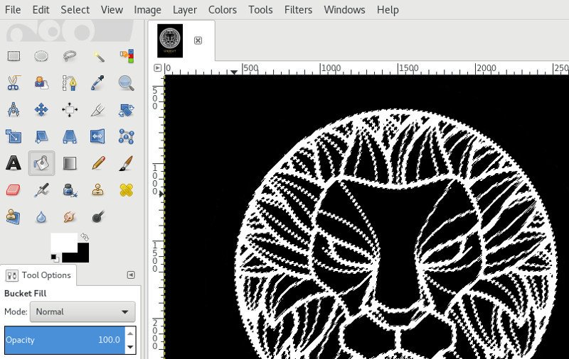Viewport: 569px width, 359px height.
Task: Select the Flip tool
Action: click(x=98, y=136)
